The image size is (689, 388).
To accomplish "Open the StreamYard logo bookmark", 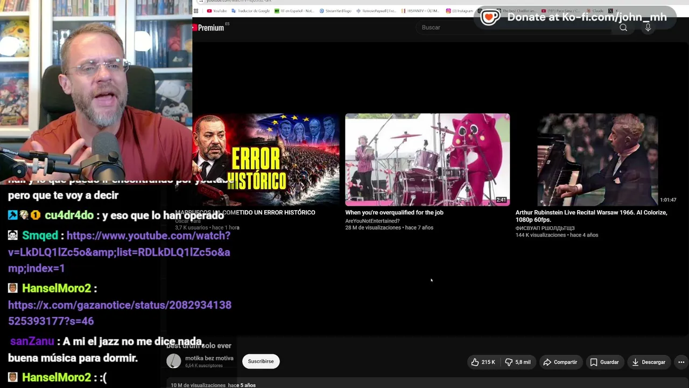I will [335, 11].
